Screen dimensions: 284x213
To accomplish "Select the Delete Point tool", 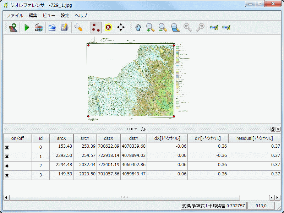I will (x=108, y=27).
